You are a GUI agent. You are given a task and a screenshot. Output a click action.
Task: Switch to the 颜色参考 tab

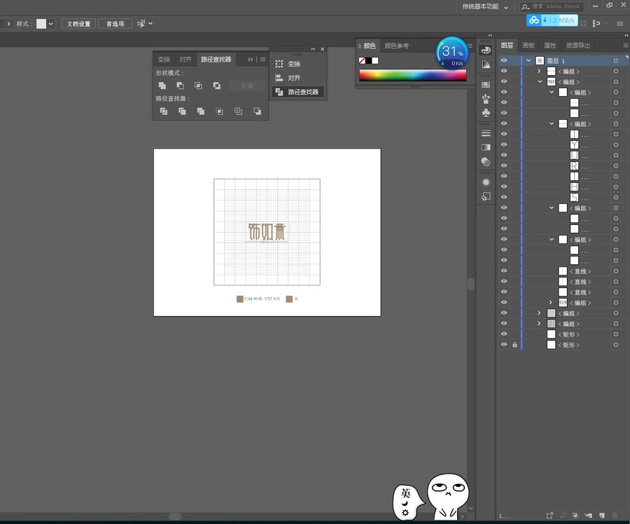397,46
